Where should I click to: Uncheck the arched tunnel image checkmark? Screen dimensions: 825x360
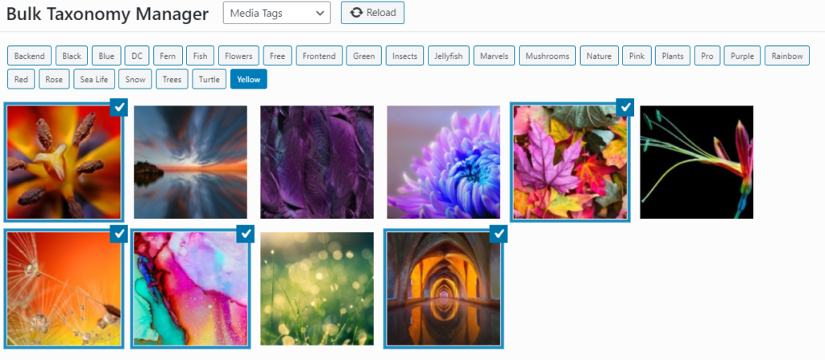499,234
